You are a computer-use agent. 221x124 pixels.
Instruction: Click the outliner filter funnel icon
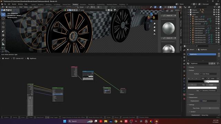[215, 7]
